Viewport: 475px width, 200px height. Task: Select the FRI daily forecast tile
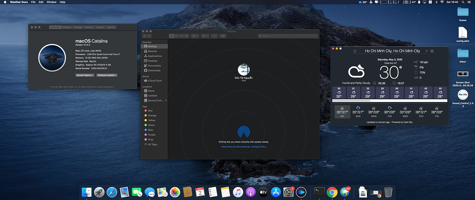437,112
